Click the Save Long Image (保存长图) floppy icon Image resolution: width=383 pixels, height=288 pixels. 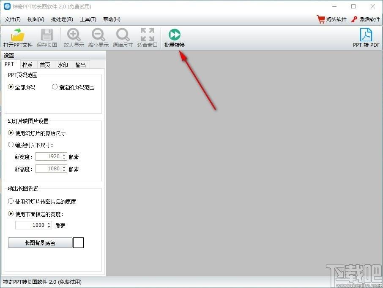tap(47, 35)
